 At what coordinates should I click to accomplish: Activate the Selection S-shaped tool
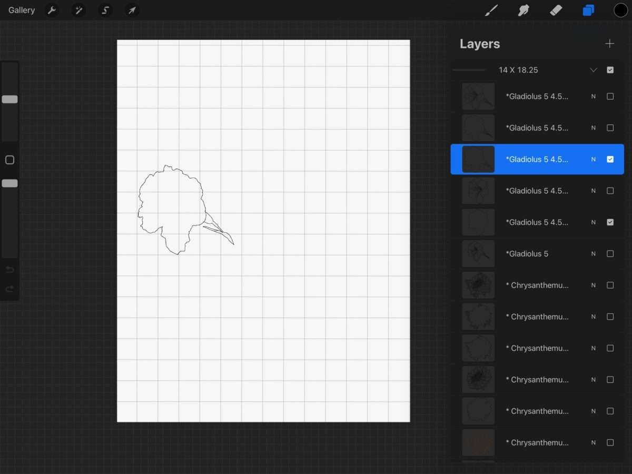(x=105, y=11)
